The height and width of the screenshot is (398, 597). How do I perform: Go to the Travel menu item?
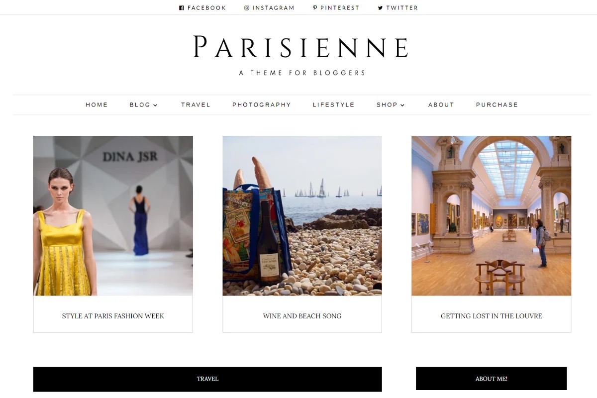pyautogui.click(x=196, y=105)
